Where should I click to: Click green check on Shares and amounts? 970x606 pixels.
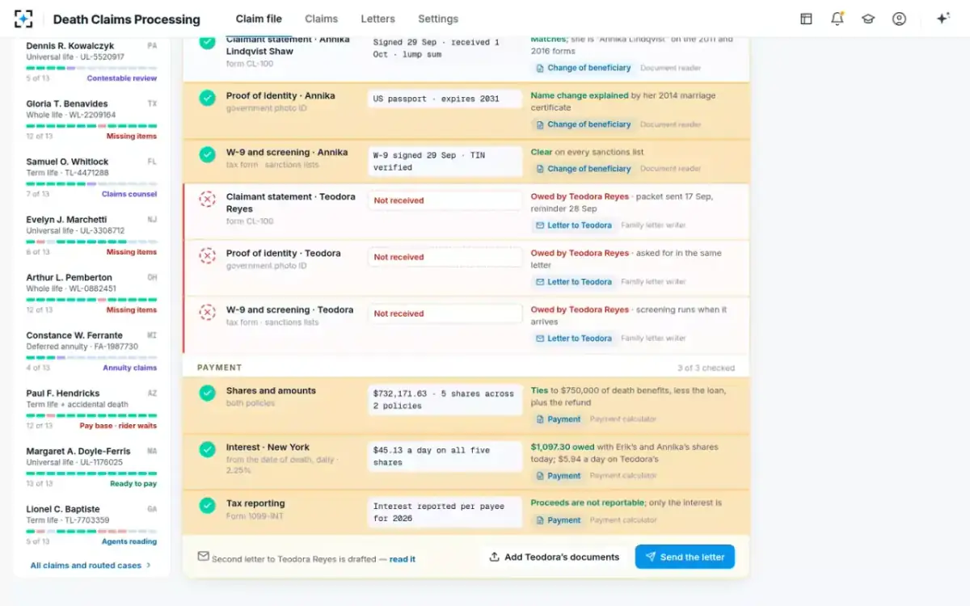[208, 393]
